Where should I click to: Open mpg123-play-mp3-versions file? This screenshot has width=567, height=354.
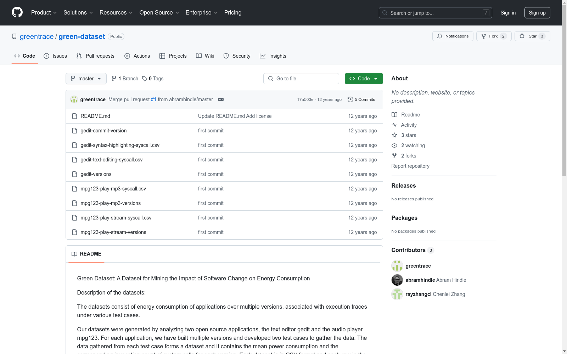(x=111, y=203)
